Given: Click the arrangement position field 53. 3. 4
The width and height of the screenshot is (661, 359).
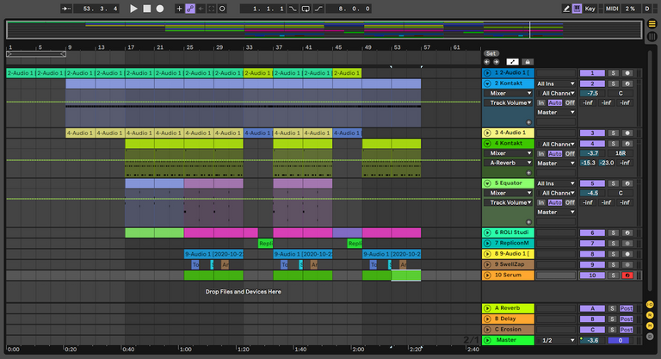Looking at the screenshot, I should click(x=96, y=9).
